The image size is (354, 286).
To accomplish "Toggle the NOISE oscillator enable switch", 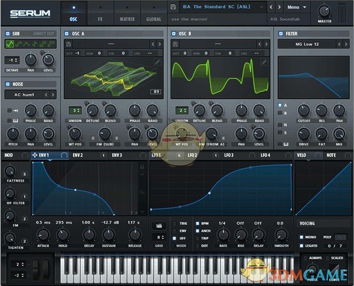I will (x=8, y=84).
